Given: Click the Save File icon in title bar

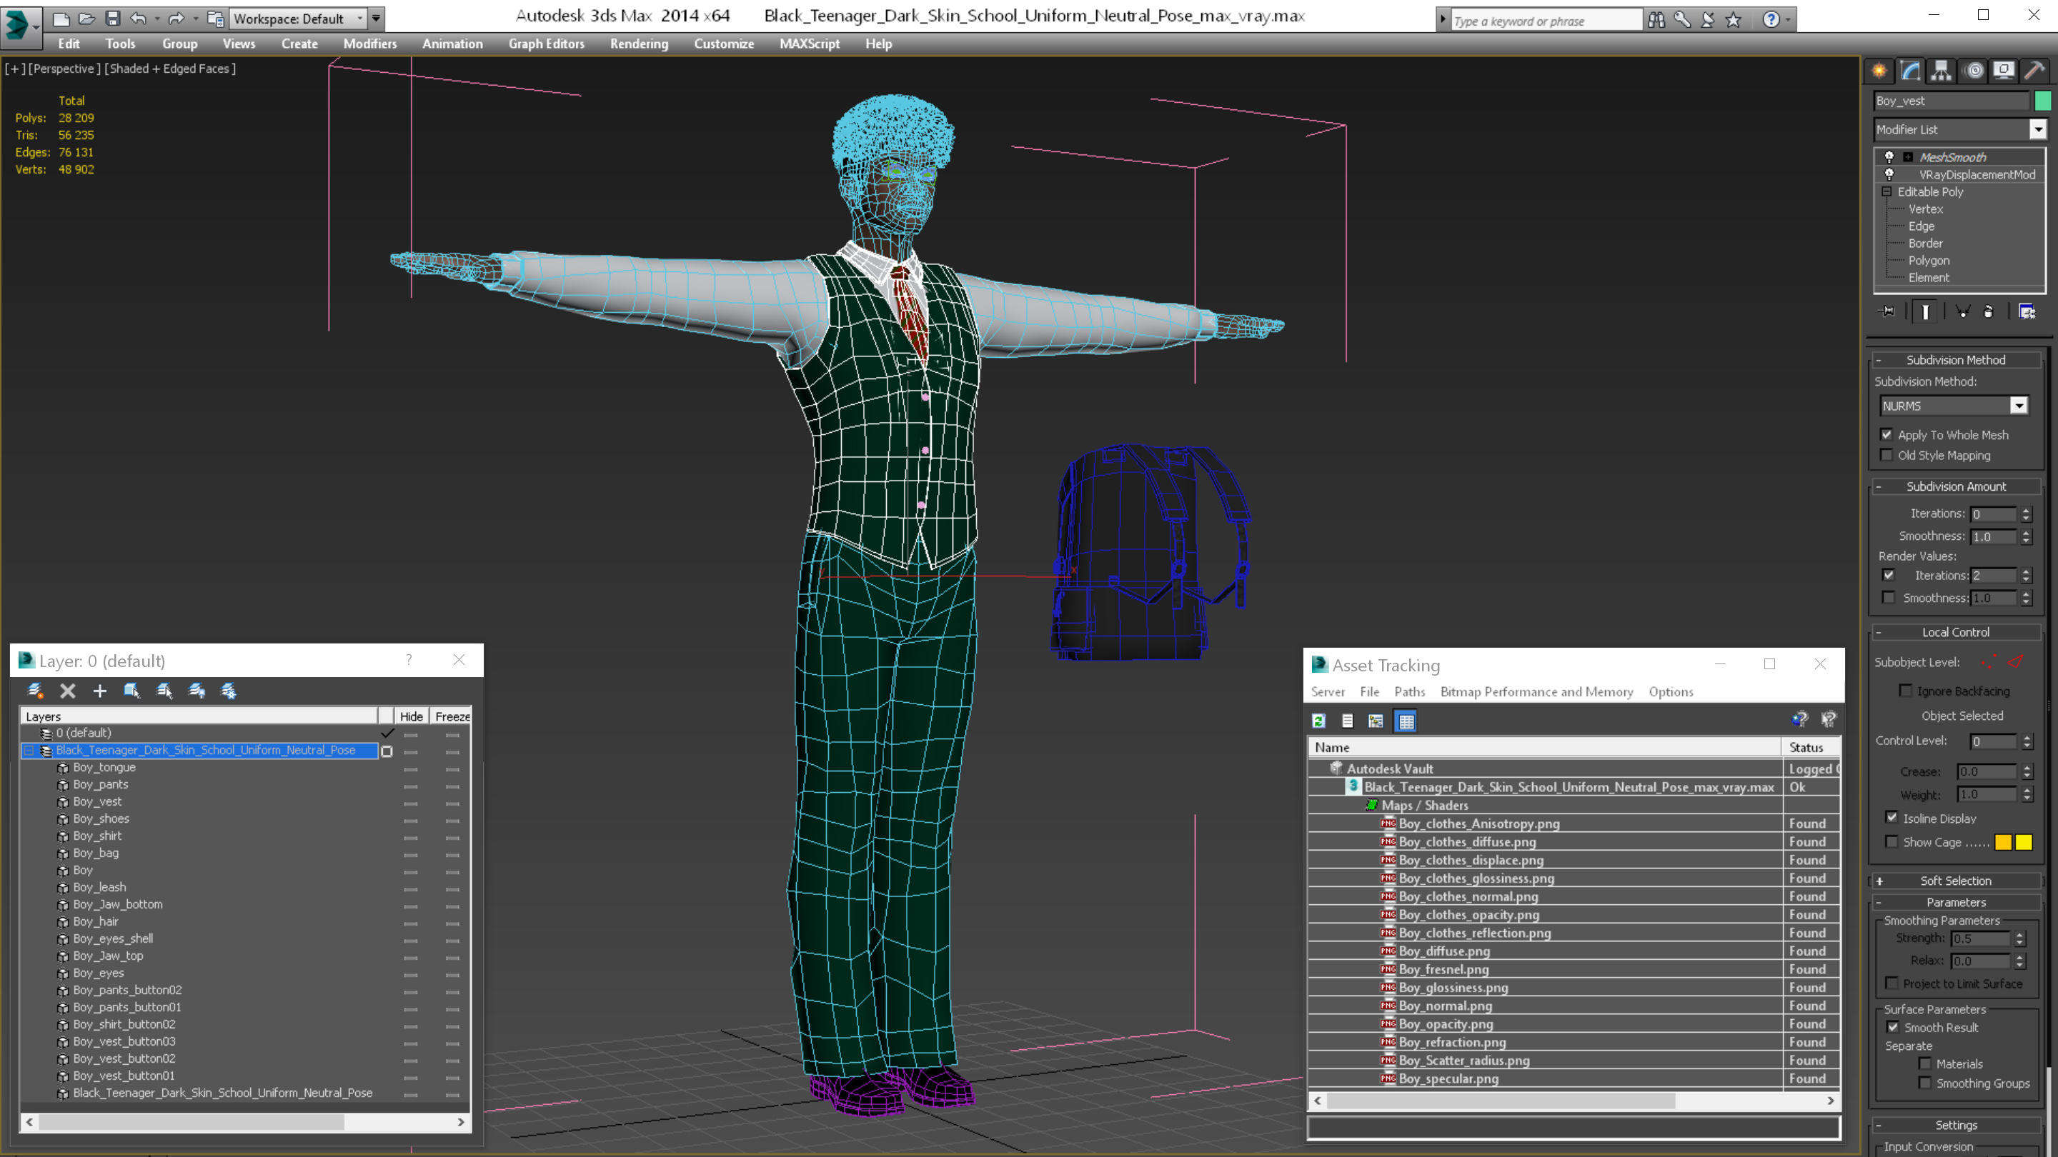Looking at the screenshot, I should click(113, 19).
